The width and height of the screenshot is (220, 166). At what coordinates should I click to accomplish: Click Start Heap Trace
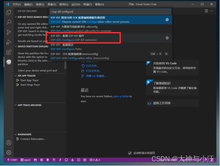[x=30, y=85]
